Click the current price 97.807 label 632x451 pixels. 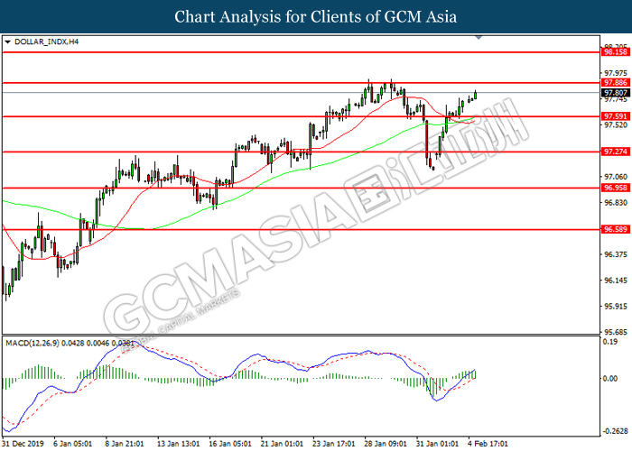pyautogui.click(x=615, y=93)
